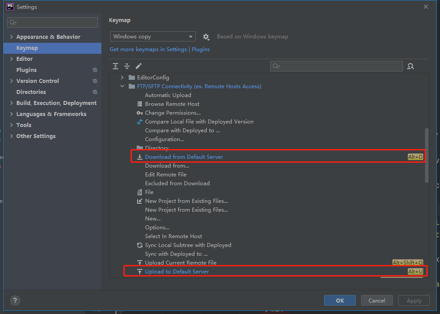This screenshot has width=440, height=314.
Task: Click Find Actions by Shortcut icon
Action: click(410, 66)
